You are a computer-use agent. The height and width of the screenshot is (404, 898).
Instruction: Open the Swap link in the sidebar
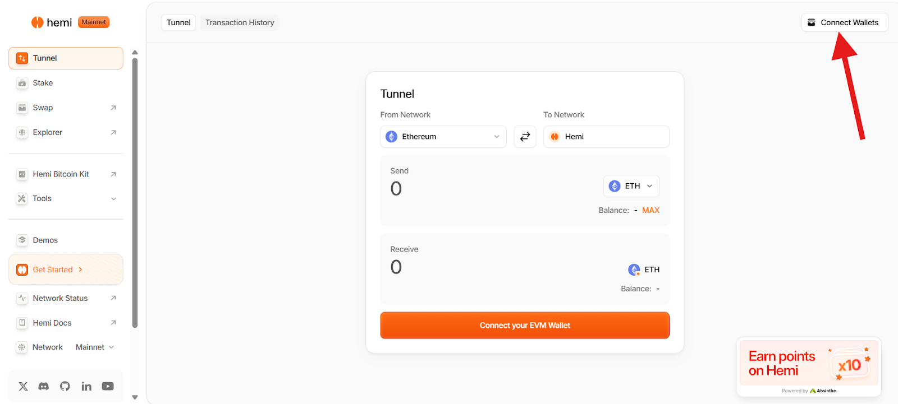click(x=66, y=108)
